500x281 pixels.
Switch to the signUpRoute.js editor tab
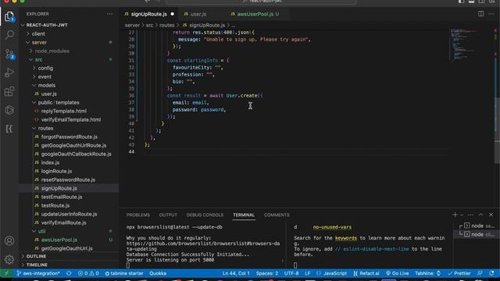tap(149, 14)
